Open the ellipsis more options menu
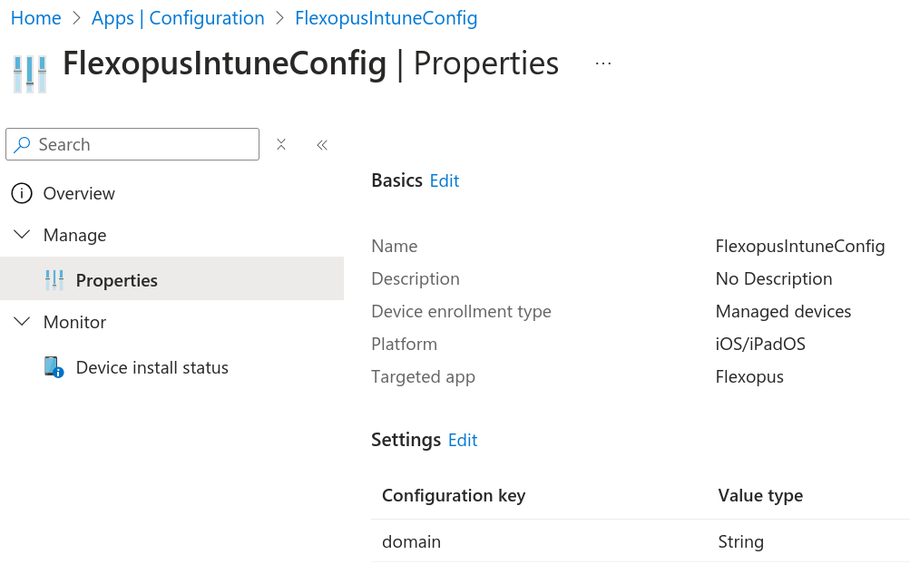The height and width of the screenshot is (574, 910). [603, 63]
